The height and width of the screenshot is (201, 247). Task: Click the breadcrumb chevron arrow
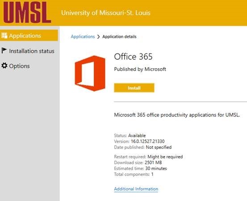pyautogui.click(x=99, y=37)
